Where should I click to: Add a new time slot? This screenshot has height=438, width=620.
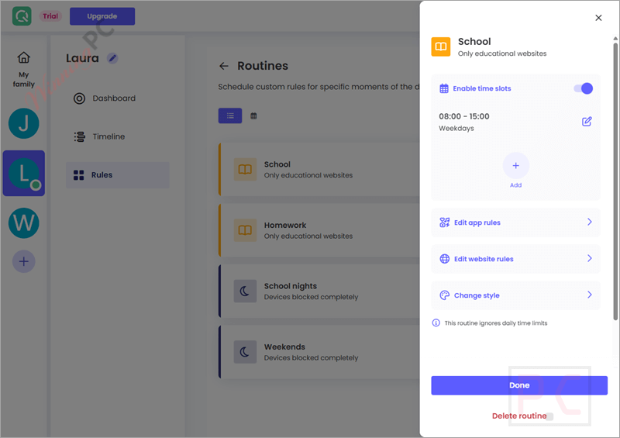(x=515, y=166)
